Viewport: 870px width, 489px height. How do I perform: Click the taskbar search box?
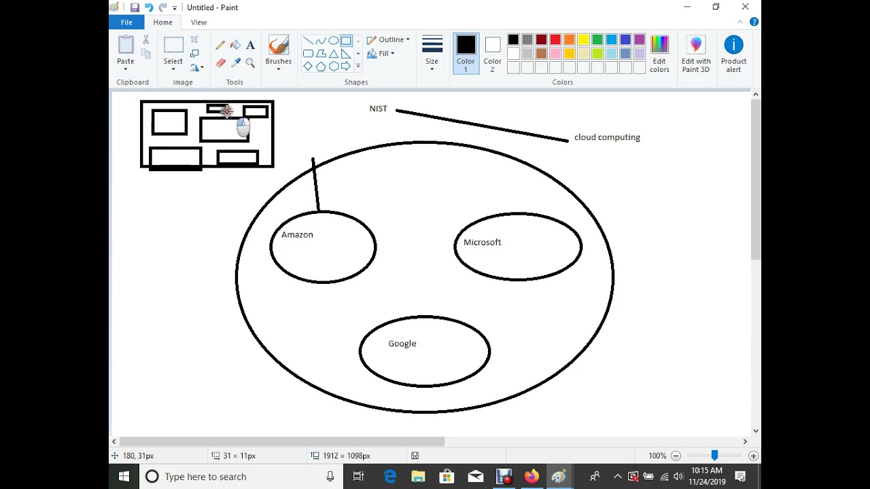(241, 477)
